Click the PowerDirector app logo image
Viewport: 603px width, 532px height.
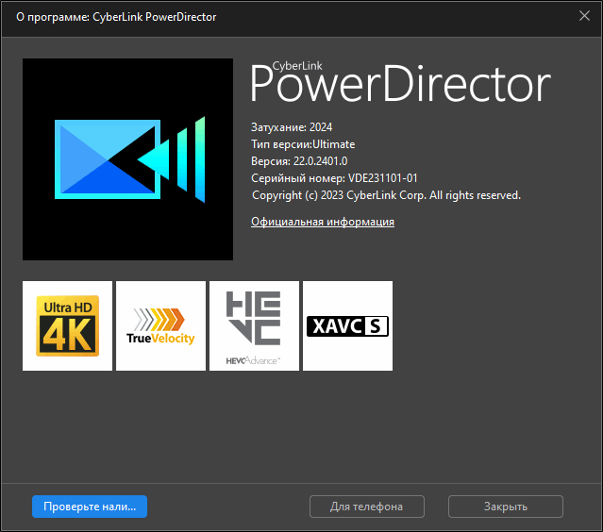(127, 159)
